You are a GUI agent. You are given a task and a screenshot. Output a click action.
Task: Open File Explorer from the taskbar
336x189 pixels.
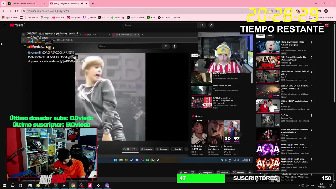[38, 186]
